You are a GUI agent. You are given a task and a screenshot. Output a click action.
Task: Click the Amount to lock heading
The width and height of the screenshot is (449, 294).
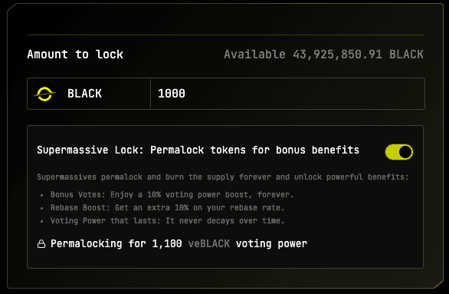click(75, 55)
